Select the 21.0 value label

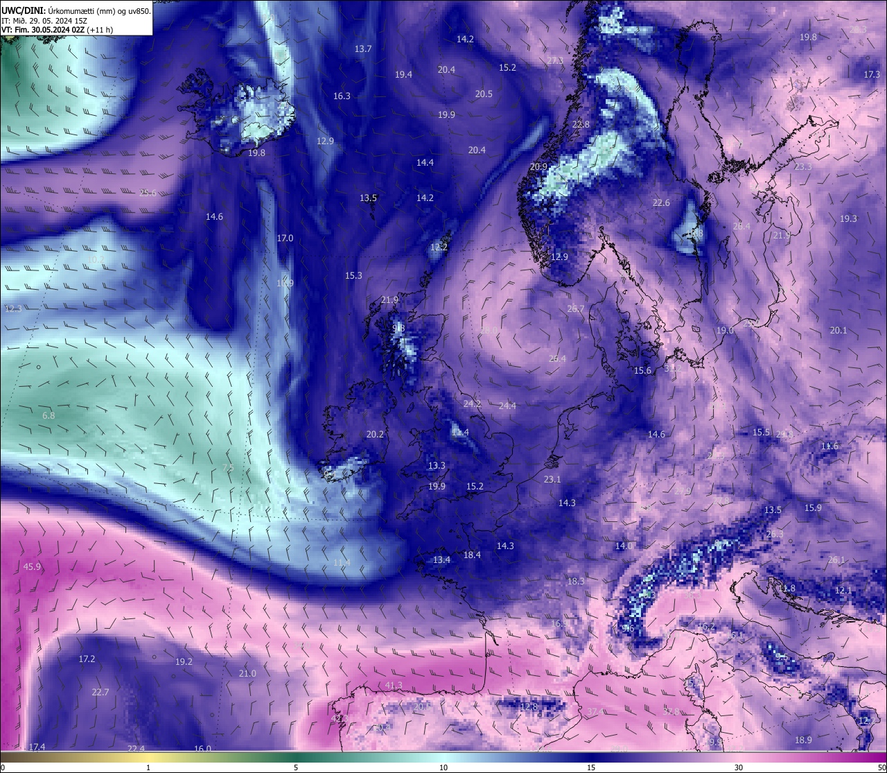(x=247, y=673)
